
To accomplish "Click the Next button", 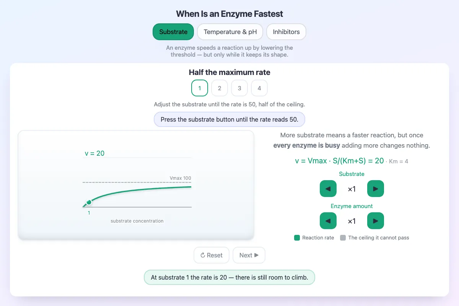I will 249,255.
